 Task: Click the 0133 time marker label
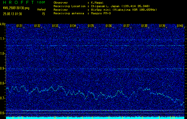pyautogui.click(x=55, y=26)
